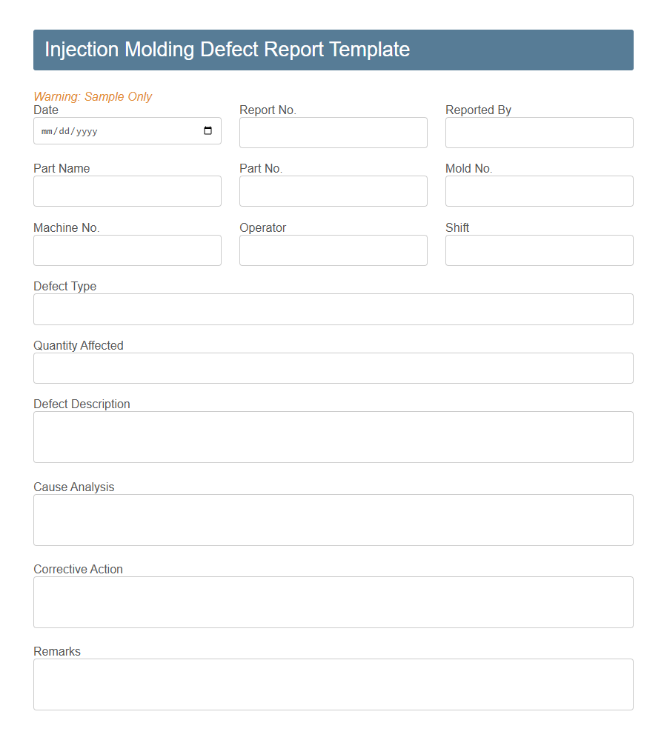Click the Mold No. field
The image size is (667, 743).
539,191
